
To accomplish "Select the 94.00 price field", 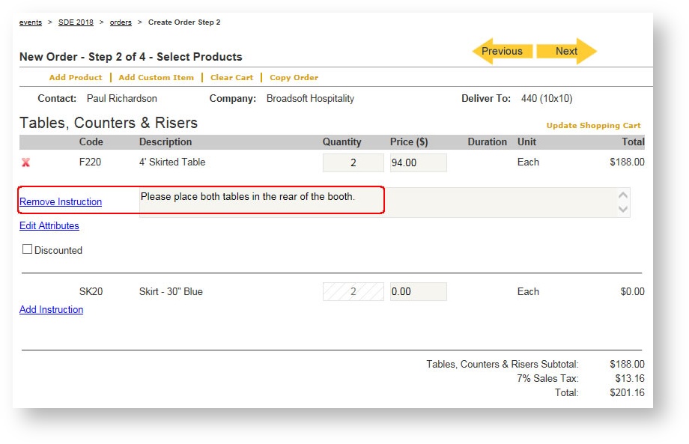I will (417, 162).
